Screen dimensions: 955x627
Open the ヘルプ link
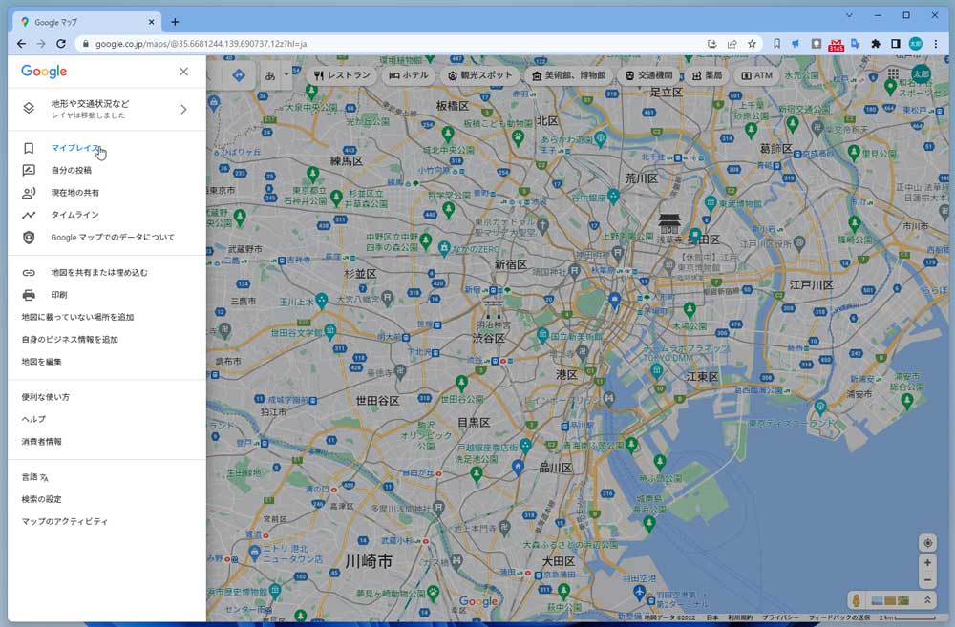tap(33, 419)
